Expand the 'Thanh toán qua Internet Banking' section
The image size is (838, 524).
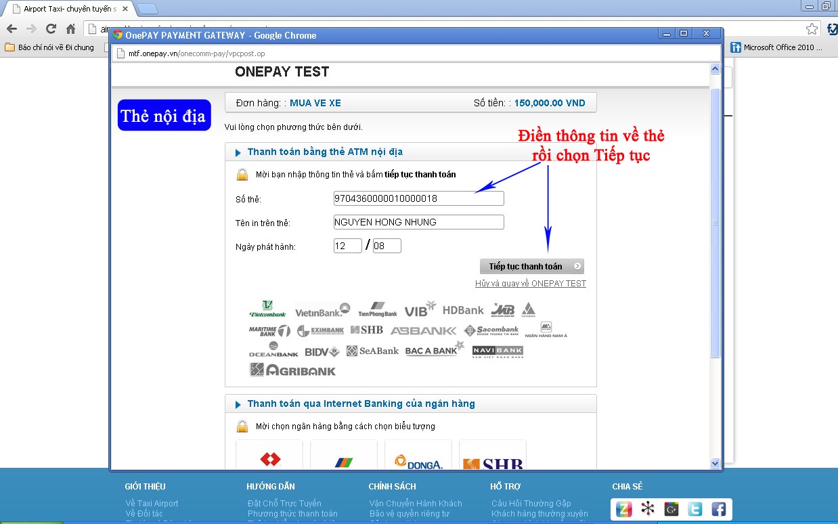click(238, 404)
